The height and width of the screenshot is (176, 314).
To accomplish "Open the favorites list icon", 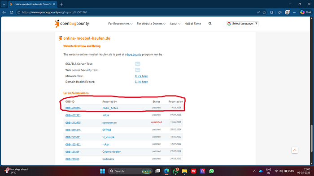I will (x=280, y=12).
